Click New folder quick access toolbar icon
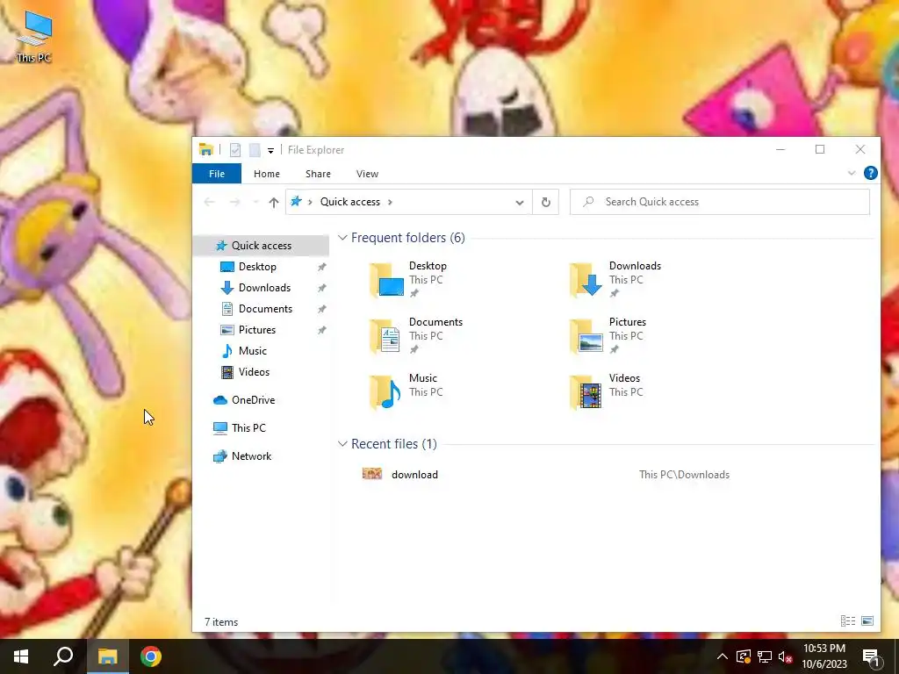 [x=255, y=150]
